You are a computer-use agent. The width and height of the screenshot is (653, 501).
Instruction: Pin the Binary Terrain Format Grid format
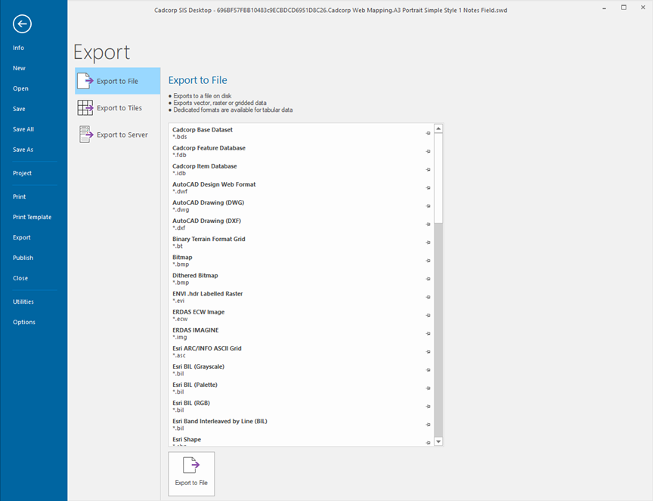tap(428, 242)
